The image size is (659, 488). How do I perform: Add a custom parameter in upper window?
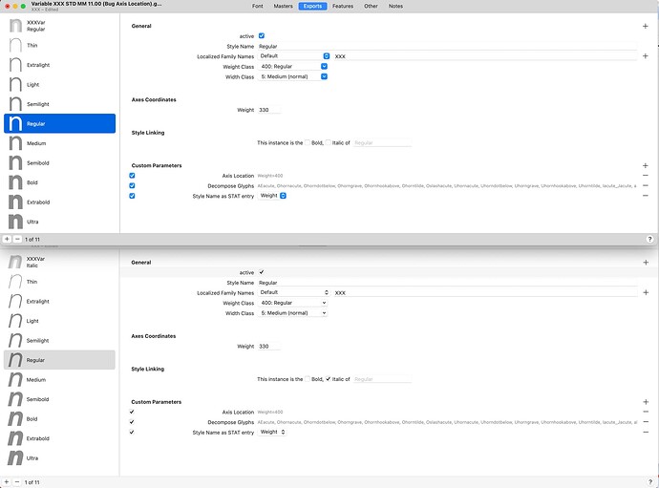(x=646, y=165)
